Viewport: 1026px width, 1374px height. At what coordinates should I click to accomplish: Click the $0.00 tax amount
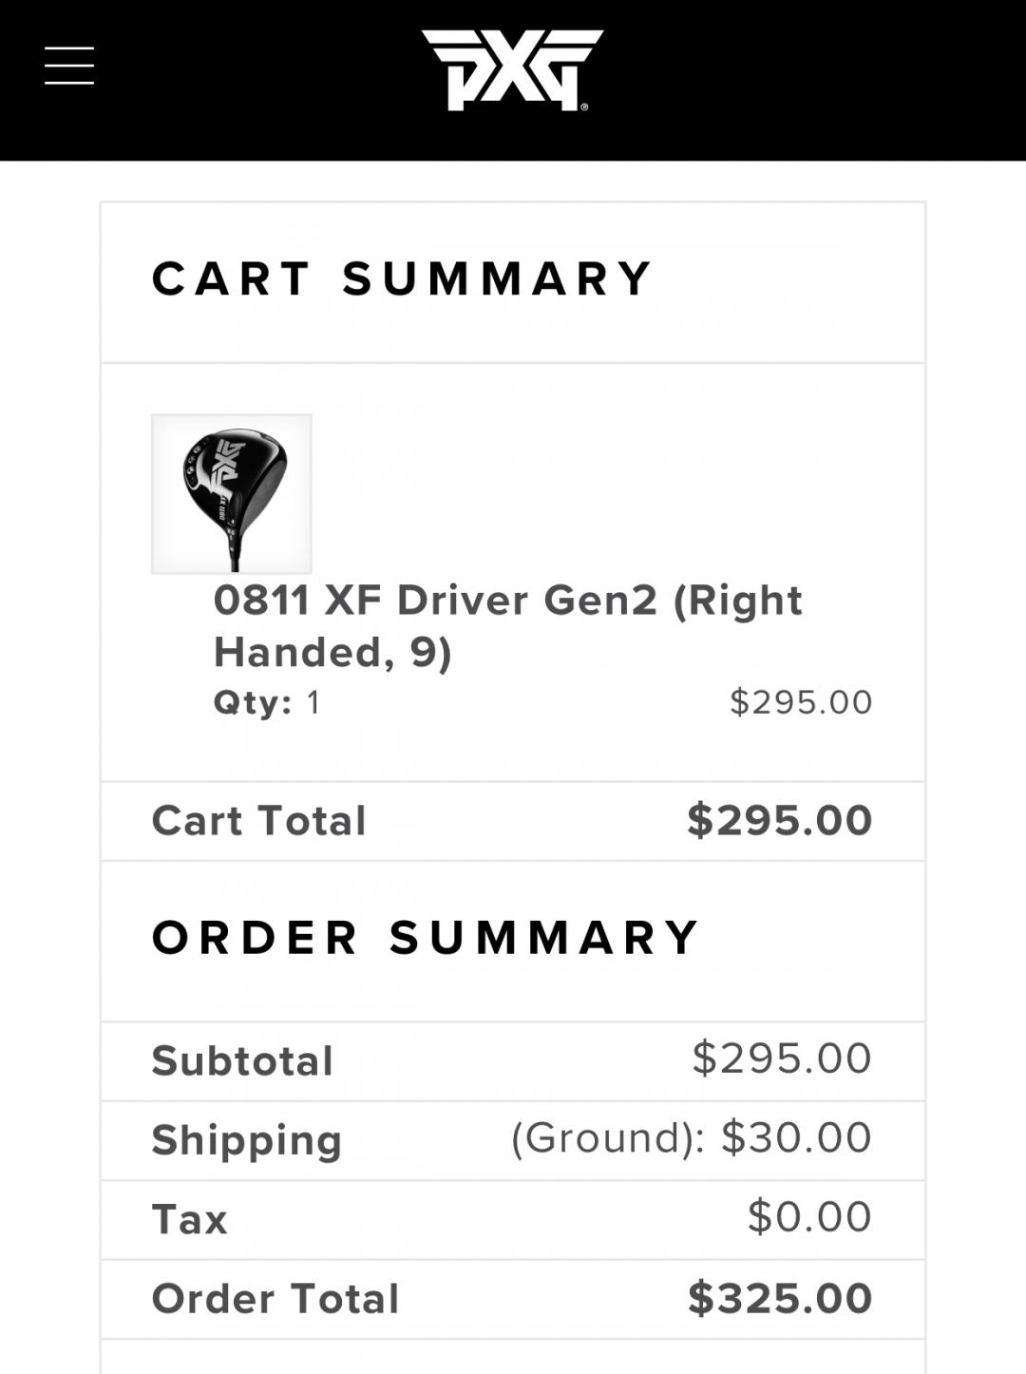click(808, 1217)
